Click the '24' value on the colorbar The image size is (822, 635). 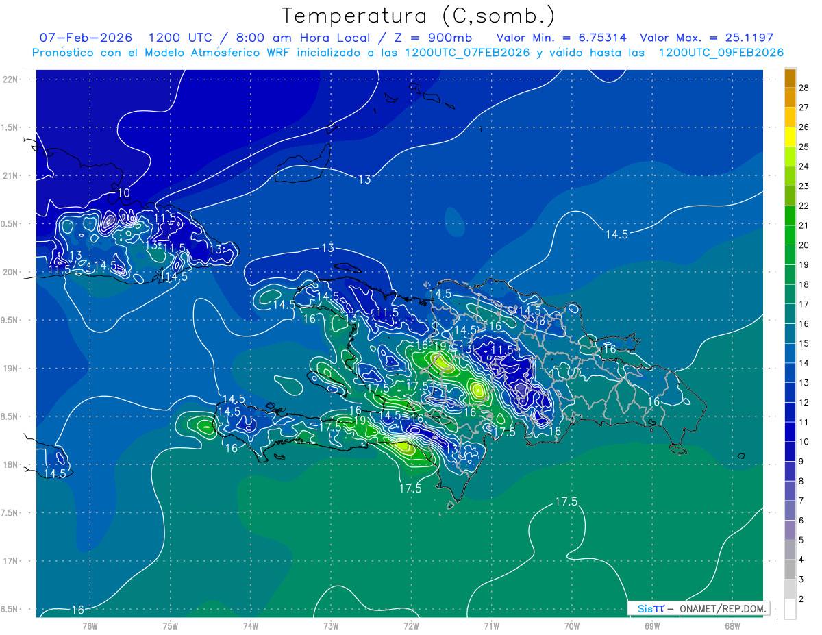pyautogui.click(x=804, y=166)
